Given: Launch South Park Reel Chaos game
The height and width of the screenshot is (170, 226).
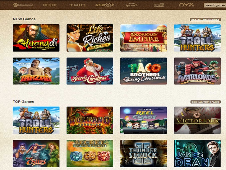Looking at the screenshot, I should click(x=144, y=120).
